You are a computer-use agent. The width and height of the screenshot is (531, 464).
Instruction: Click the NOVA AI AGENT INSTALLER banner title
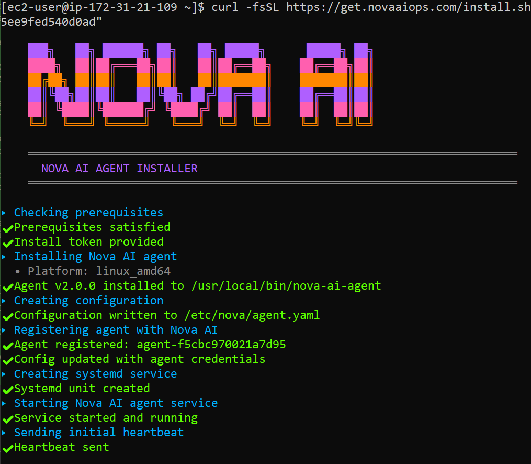click(x=119, y=168)
